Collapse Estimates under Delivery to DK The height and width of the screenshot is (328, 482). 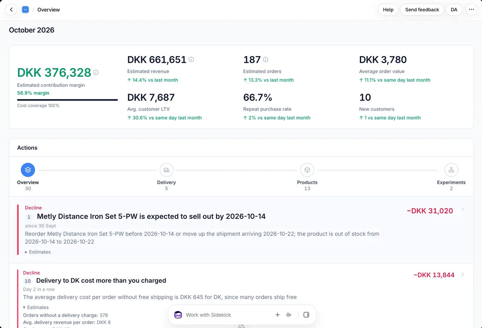click(x=36, y=307)
